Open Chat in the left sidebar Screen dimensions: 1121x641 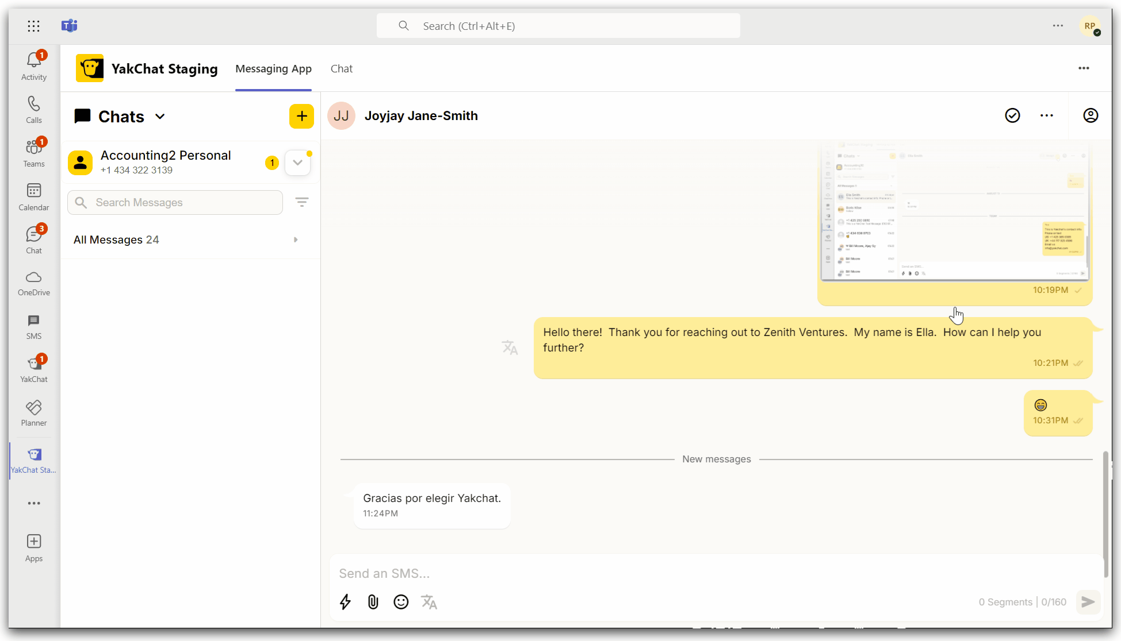click(x=34, y=240)
